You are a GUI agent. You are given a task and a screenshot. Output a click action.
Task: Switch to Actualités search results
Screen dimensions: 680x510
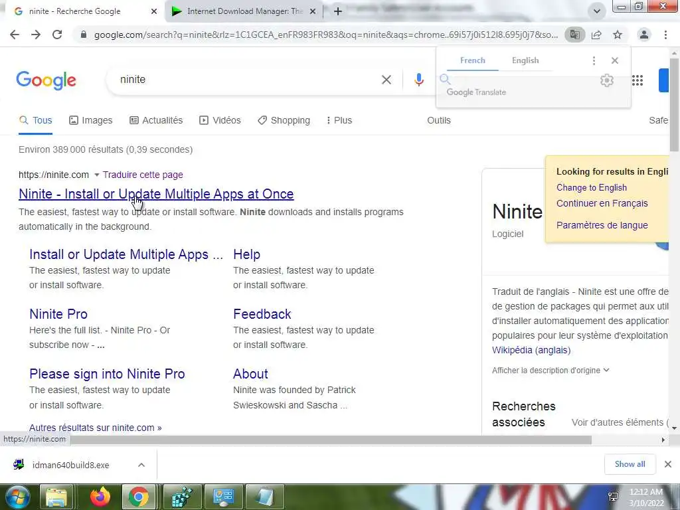click(x=156, y=121)
